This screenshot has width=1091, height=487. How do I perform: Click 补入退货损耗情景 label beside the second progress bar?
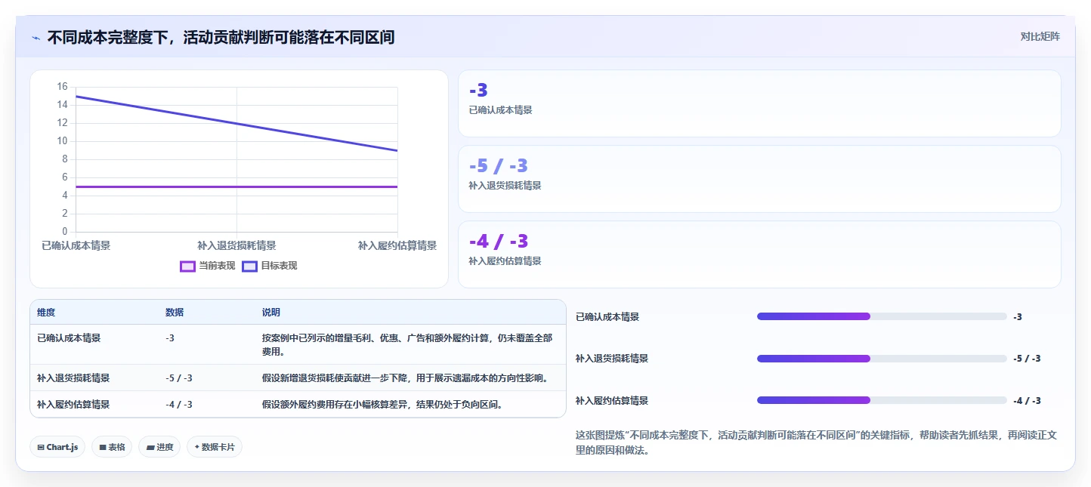[612, 359]
